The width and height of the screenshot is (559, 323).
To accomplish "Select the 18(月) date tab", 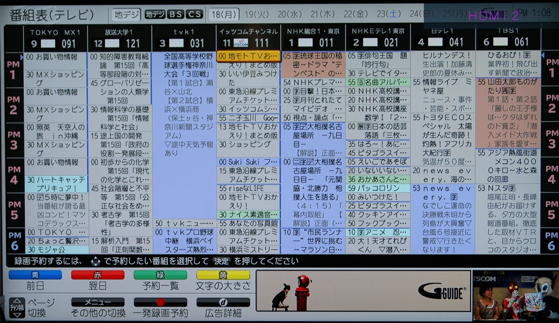I will [224, 14].
